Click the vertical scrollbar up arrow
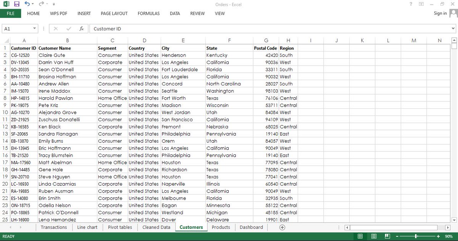458x241 pixels. [454, 40]
